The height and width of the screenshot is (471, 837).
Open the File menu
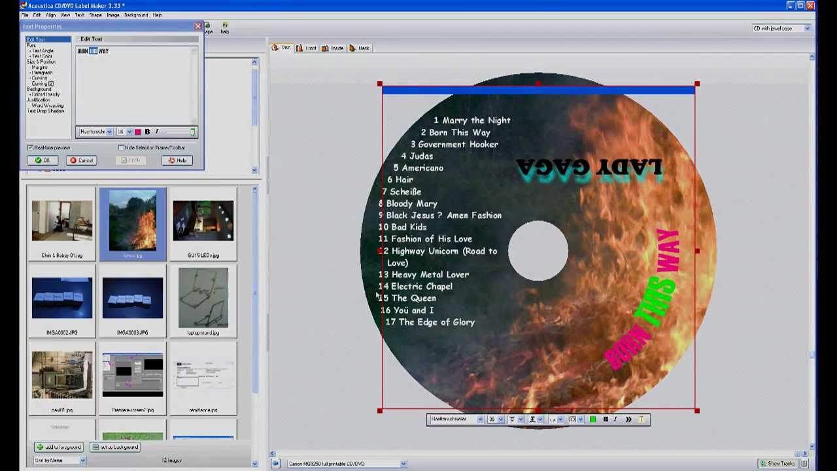coord(25,14)
